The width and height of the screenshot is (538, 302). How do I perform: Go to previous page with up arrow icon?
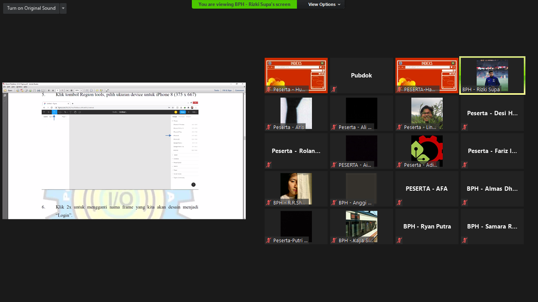click(x=49, y=90)
